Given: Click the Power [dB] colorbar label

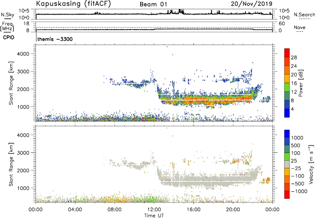Looking at the screenshot, I should (300, 83).
